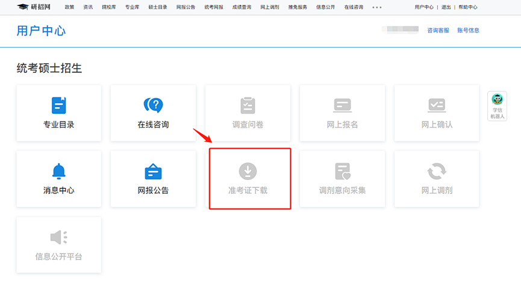Screen dimensions: 521x292
Task: Open the 账号信息 link
Action: click(x=468, y=30)
